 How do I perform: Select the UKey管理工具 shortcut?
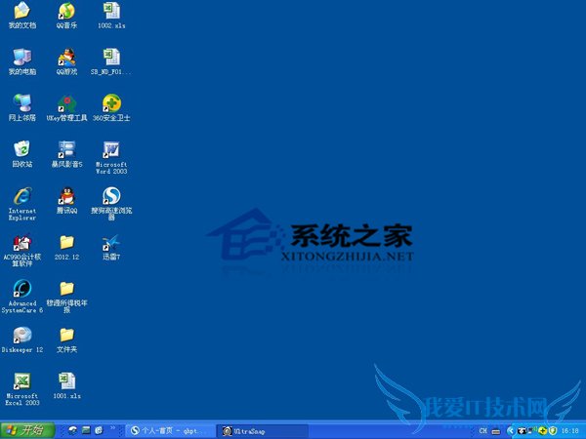pyautogui.click(x=66, y=108)
